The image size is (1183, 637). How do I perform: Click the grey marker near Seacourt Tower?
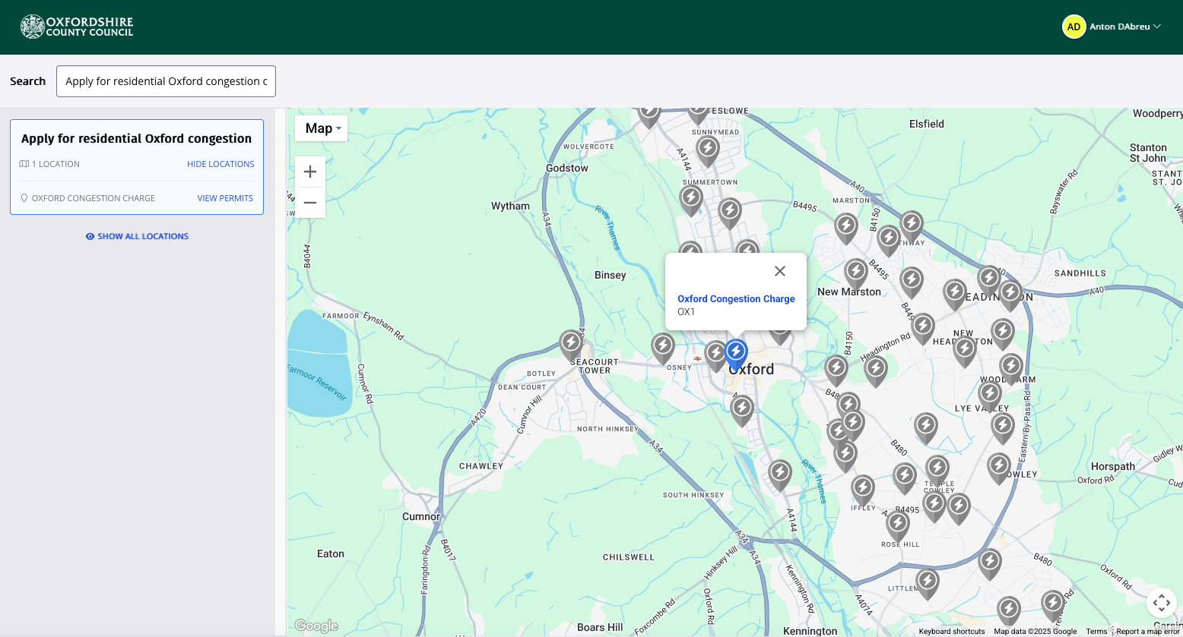tap(571, 344)
